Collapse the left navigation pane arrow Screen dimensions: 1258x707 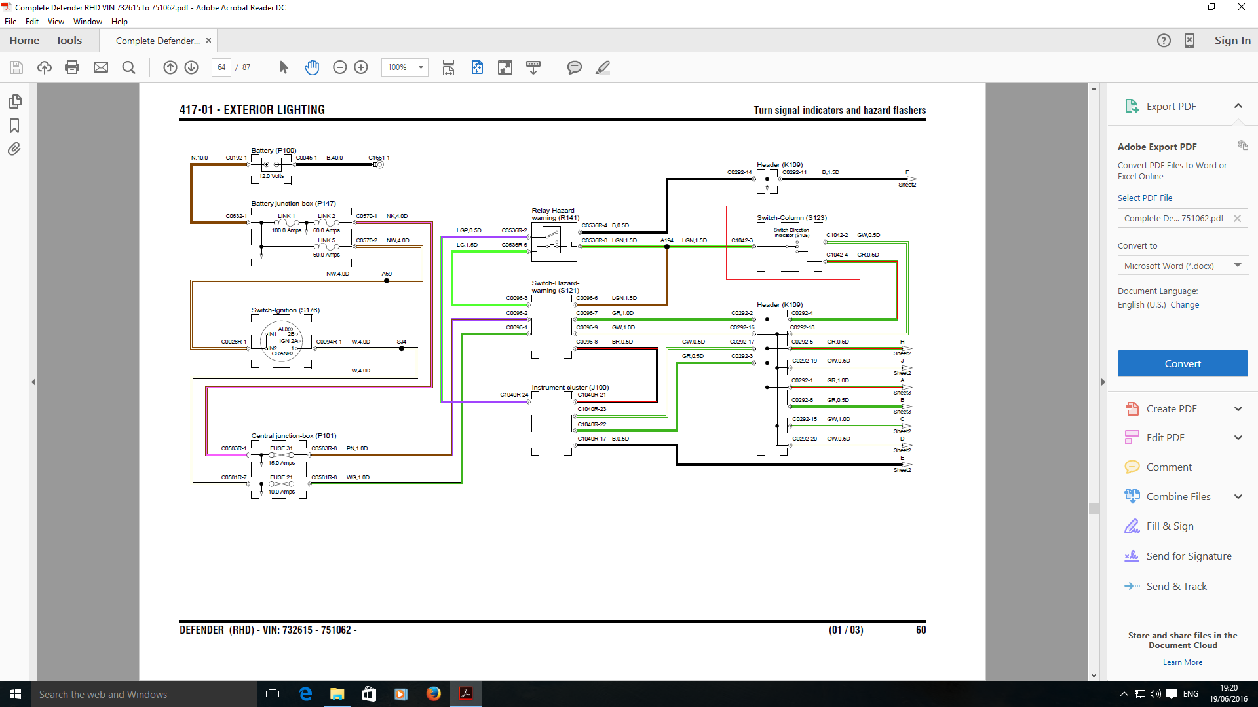click(33, 382)
